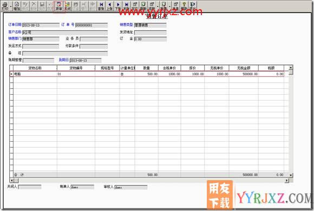Click the 联查 linked query icon

pos(163,6)
